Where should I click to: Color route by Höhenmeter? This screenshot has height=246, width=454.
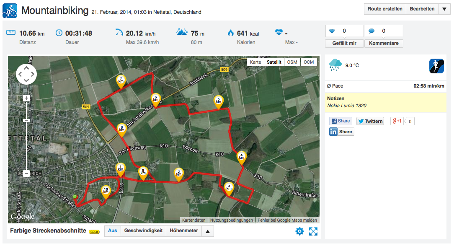184,230
